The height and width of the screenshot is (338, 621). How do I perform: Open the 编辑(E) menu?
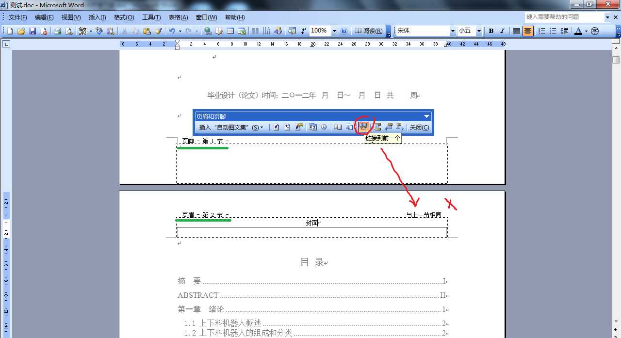pyautogui.click(x=44, y=17)
